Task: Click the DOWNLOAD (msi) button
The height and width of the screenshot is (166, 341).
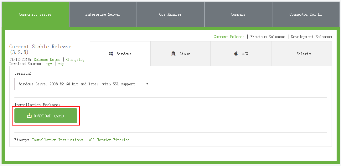Action: (46, 116)
